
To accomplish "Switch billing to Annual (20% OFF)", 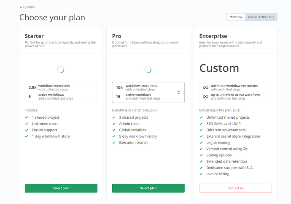I will coord(261,17).
